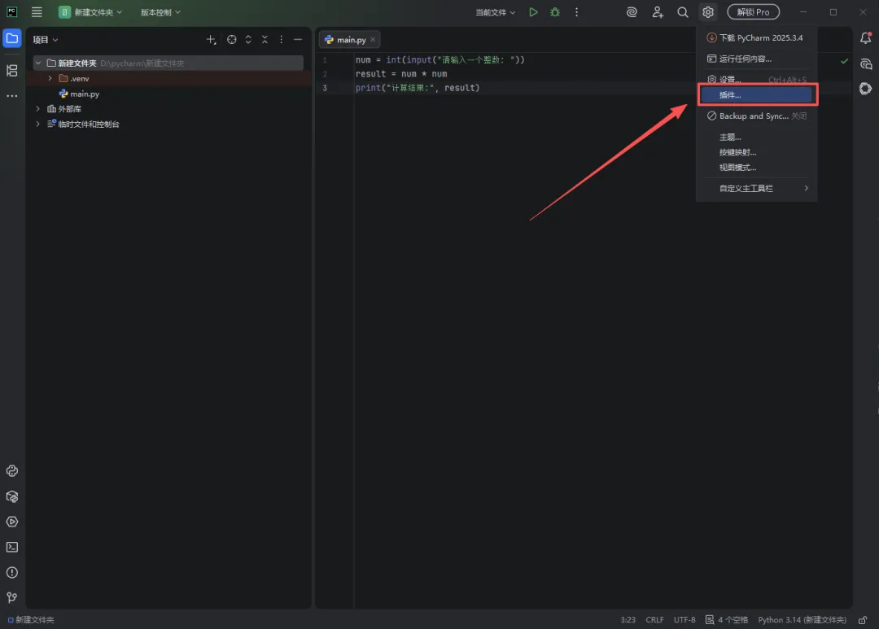
Task: Open the Python Console tool window
Action: tap(11, 471)
